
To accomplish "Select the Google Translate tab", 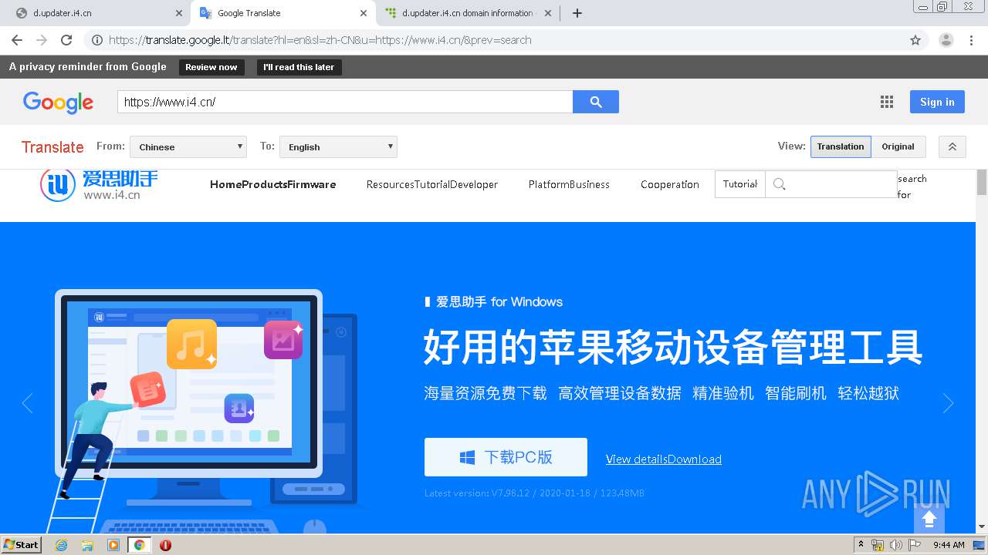I will point(283,13).
